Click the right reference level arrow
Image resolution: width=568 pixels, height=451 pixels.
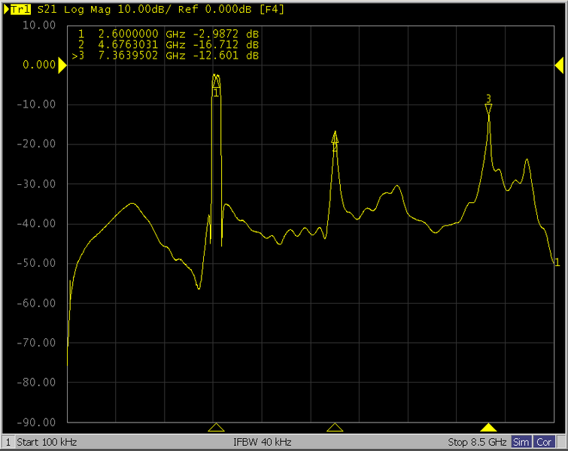pos(560,65)
